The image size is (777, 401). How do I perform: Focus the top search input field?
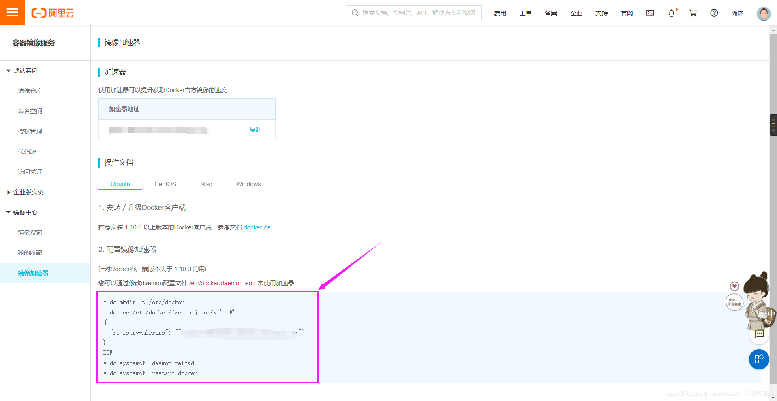pos(413,13)
